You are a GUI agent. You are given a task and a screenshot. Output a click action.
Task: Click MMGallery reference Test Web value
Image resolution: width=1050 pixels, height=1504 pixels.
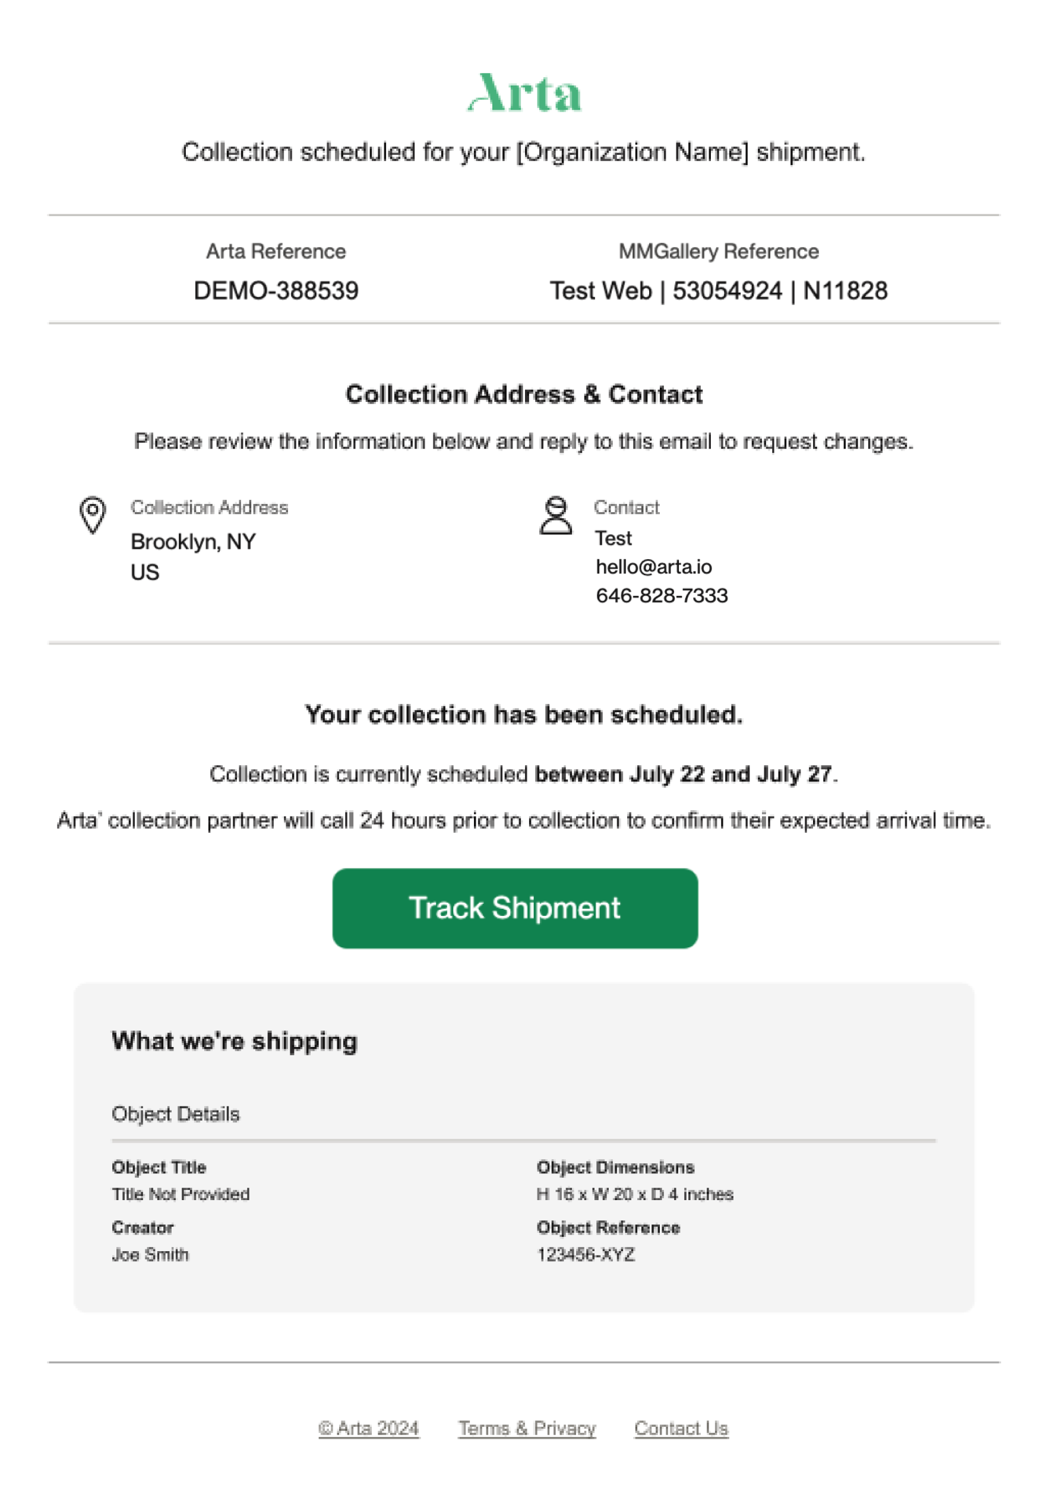click(x=719, y=291)
